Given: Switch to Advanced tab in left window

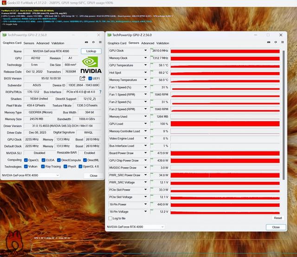Looking at the screenshot, I should point(43,43).
